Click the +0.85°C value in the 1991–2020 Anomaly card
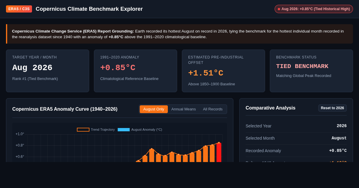 point(118,68)
